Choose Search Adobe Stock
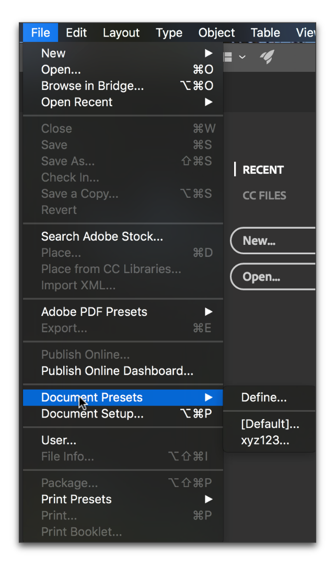Viewport: 335px width, 565px height. point(102,236)
